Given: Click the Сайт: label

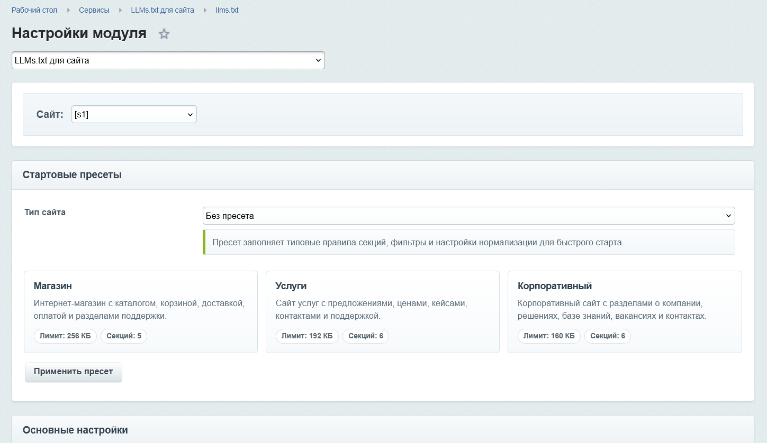Looking at the screenshot, I should point(50,114).
